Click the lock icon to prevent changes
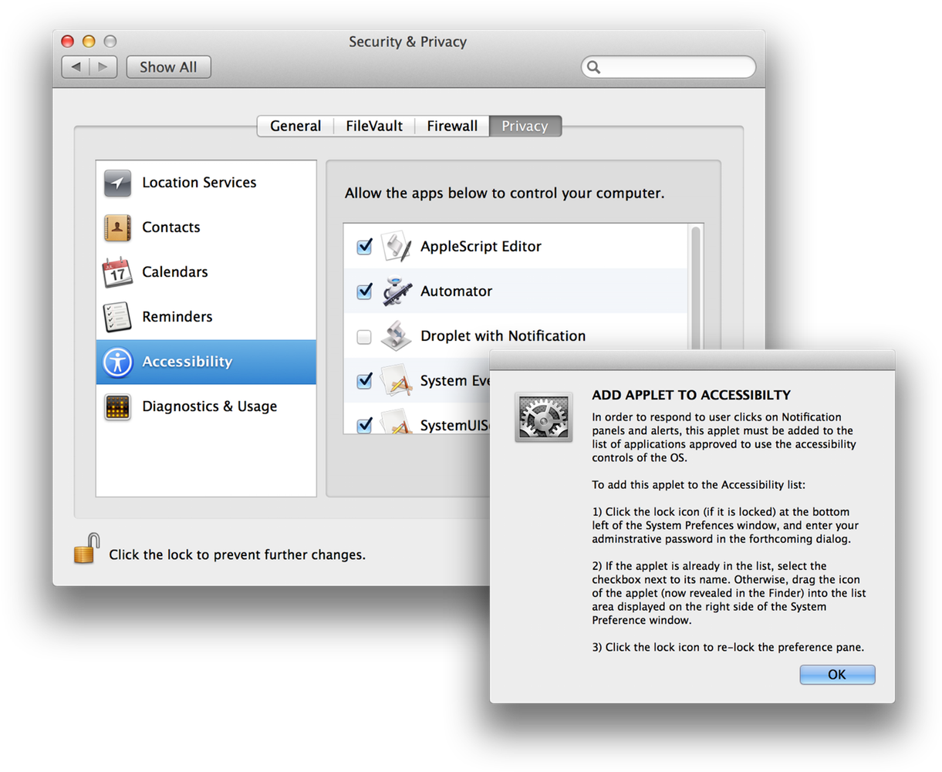 click(x=86, y=549)
